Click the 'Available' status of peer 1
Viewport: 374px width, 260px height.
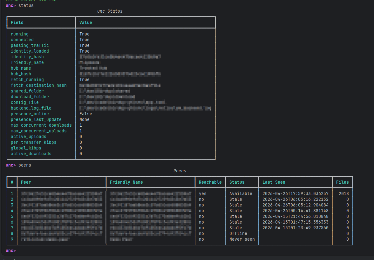click(241, 193)
